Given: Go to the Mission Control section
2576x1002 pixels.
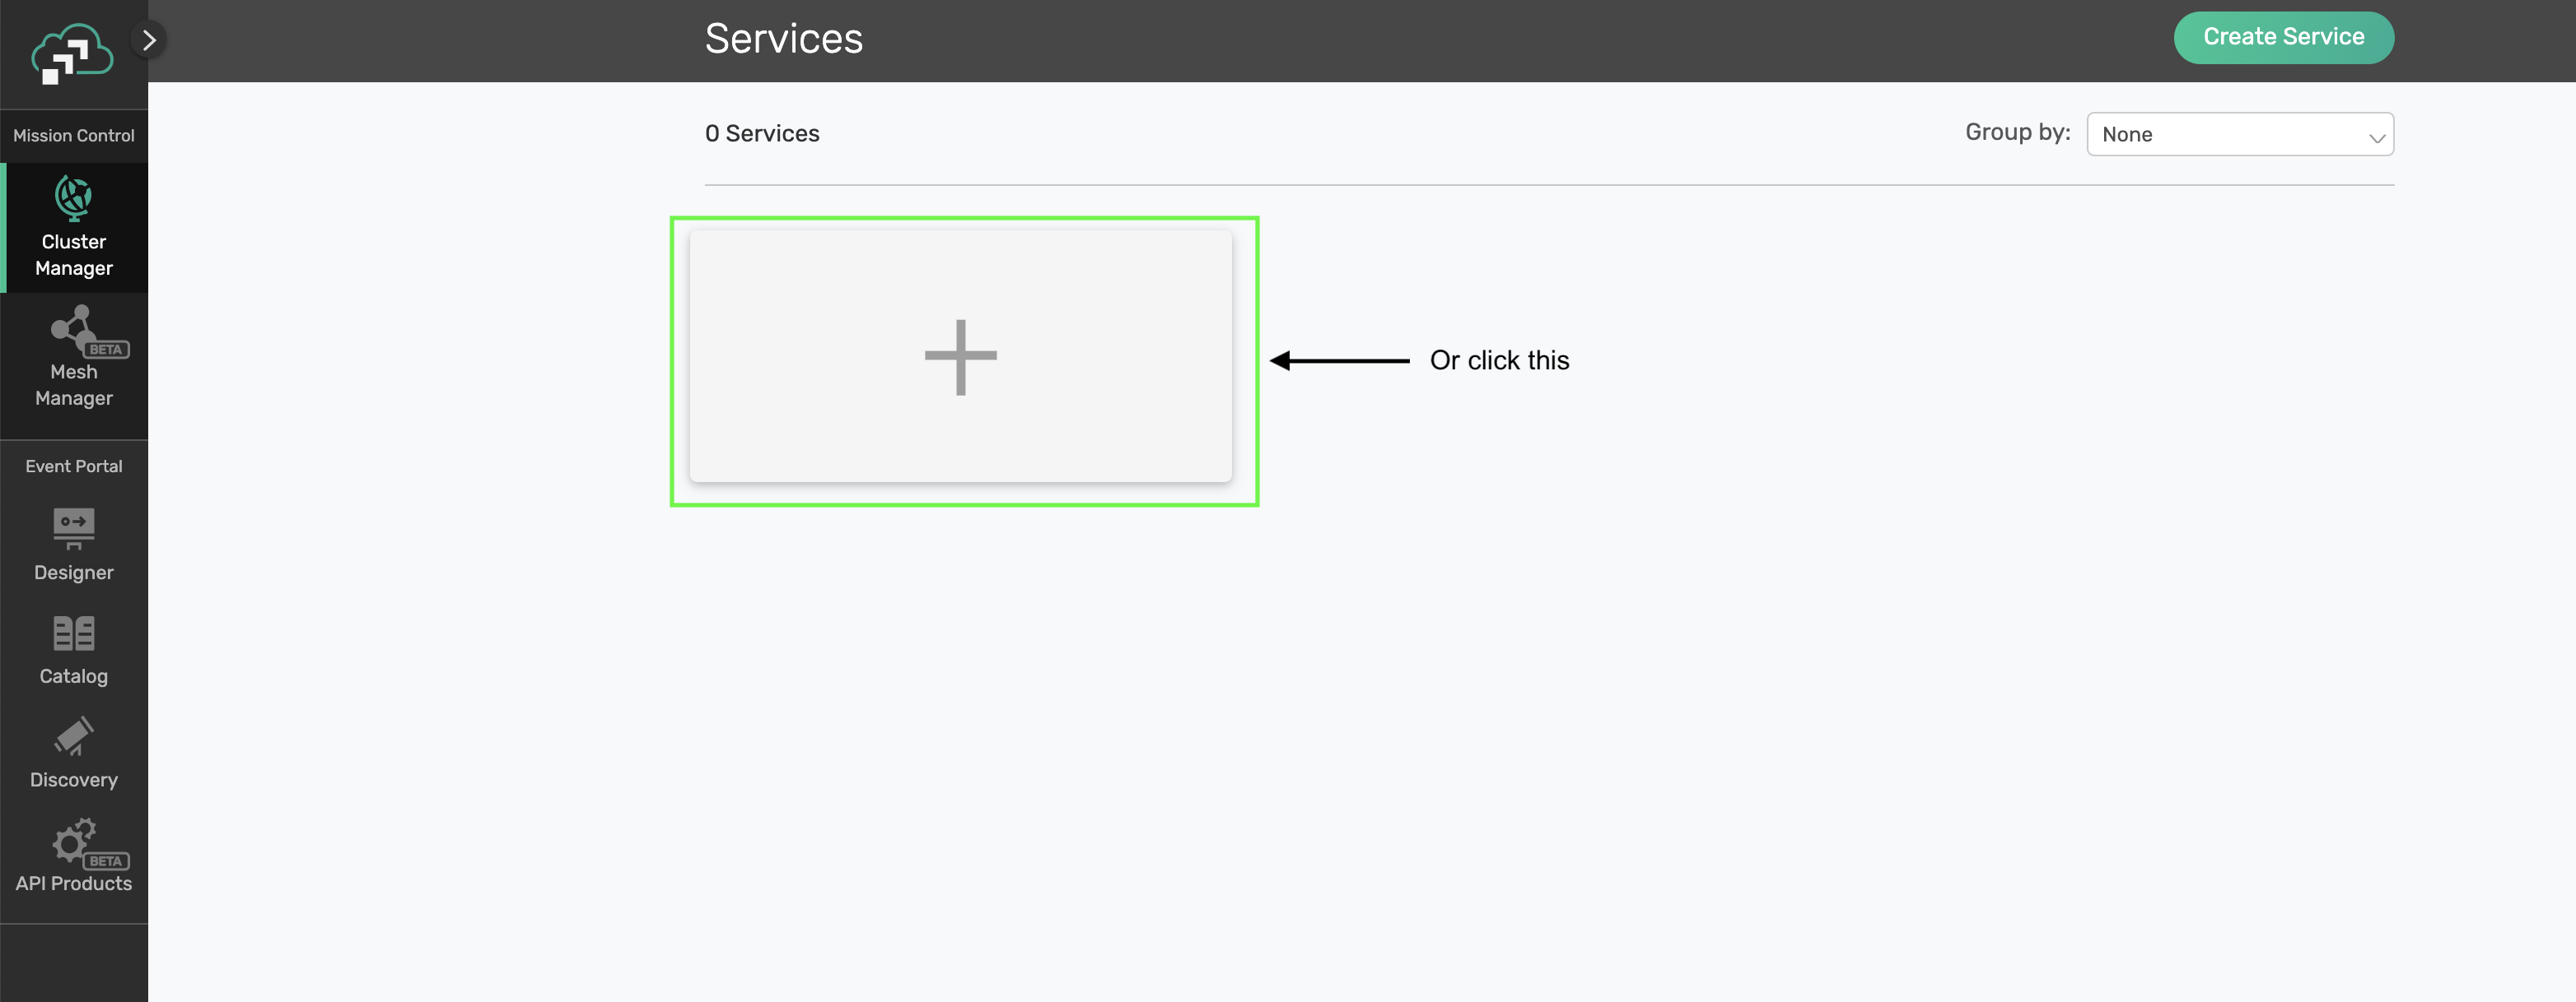Looking at the screenshot, I should pyautogui.click(x=73, y=136).
